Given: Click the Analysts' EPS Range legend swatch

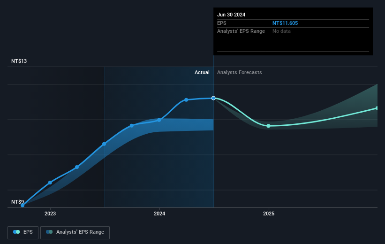Looking at the screenshot, I should (x=49, y=232).
